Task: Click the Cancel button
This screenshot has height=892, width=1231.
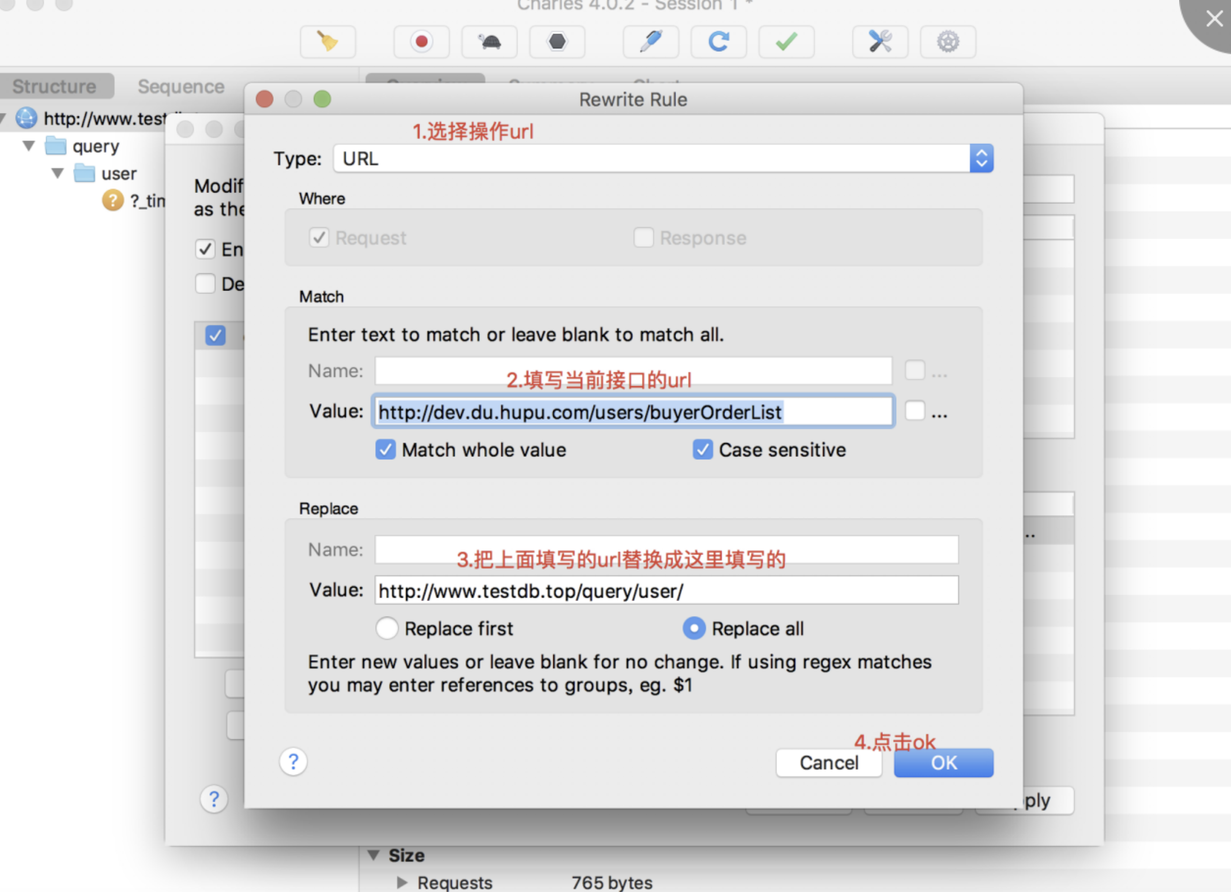Action: [x=829, y=762]
